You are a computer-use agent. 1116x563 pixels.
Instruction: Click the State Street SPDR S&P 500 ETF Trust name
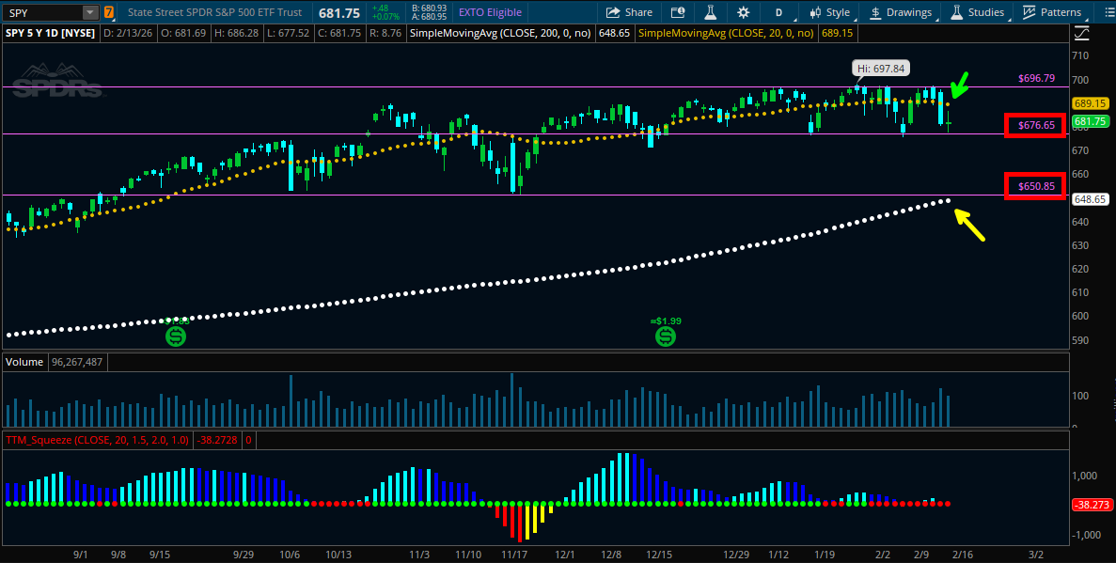(214, 12)
